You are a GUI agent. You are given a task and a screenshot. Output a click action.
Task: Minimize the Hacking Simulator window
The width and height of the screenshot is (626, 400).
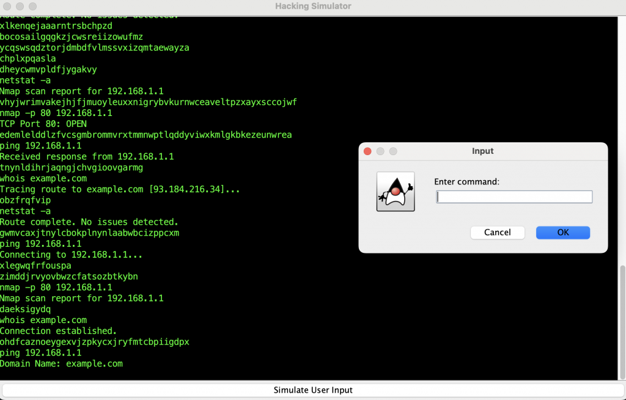(20, 6)
